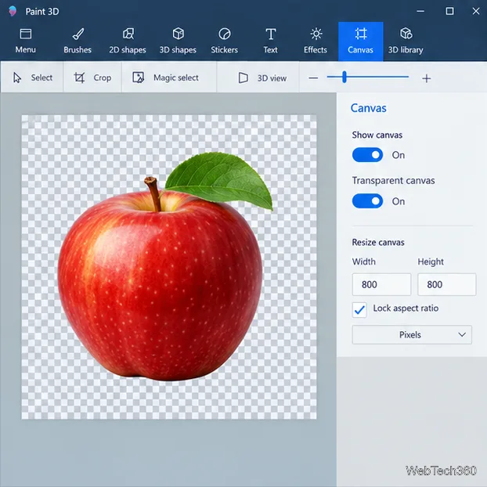487x487 pixels.
Task: Click the Height input field
Action: [446, 284]
